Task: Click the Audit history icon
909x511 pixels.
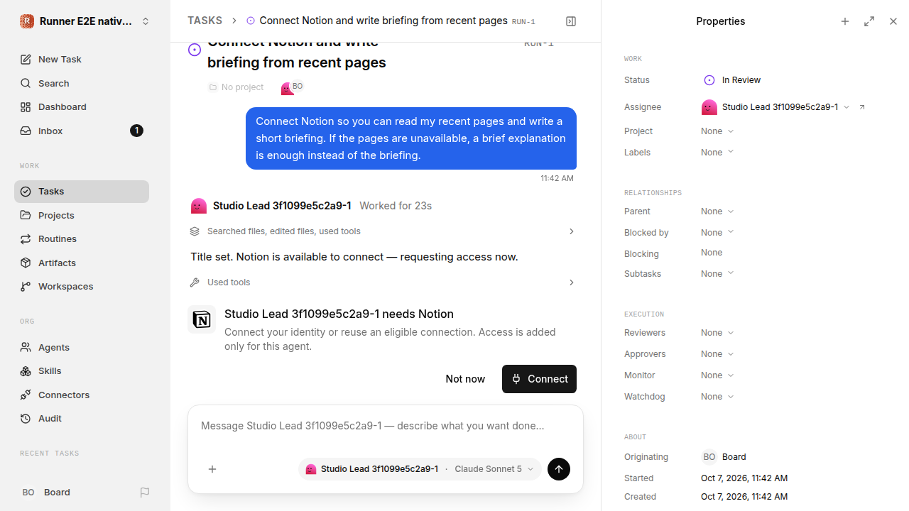Action: [x=26, y=419]
